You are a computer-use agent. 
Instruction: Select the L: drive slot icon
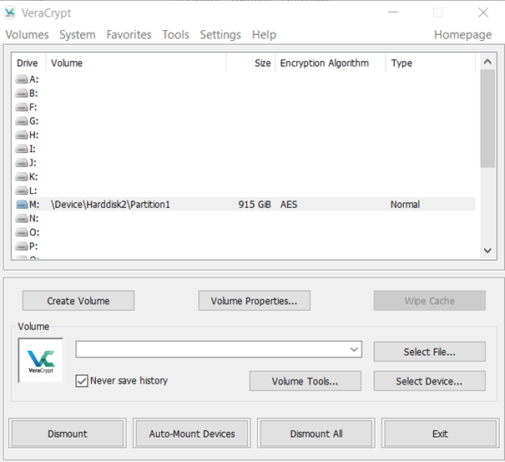[22, 190]
